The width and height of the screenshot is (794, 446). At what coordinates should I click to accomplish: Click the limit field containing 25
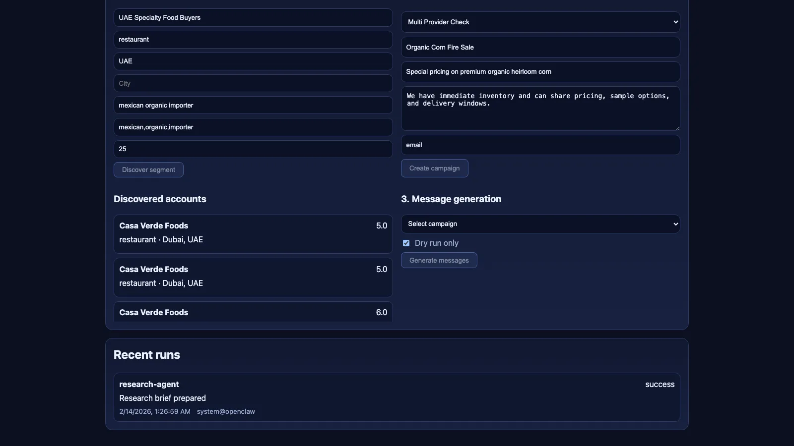tap(253, 149)
